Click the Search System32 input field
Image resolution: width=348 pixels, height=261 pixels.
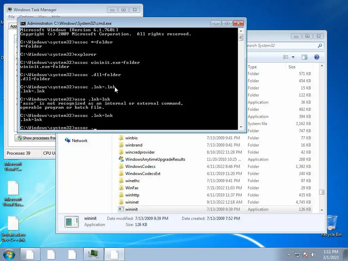click(282, 46)
